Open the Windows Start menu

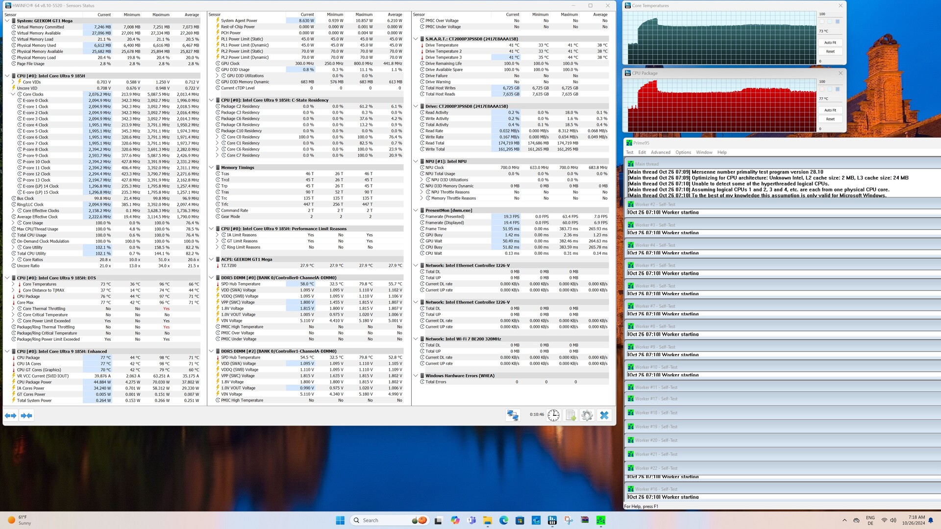[340, 520]
